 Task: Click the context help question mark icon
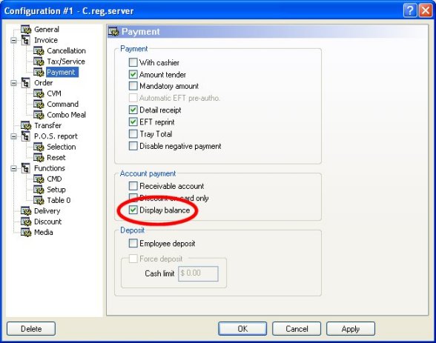tap(410, 11)
